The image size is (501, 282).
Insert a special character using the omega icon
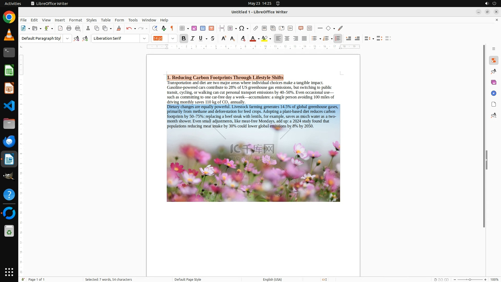click(242, 28)
